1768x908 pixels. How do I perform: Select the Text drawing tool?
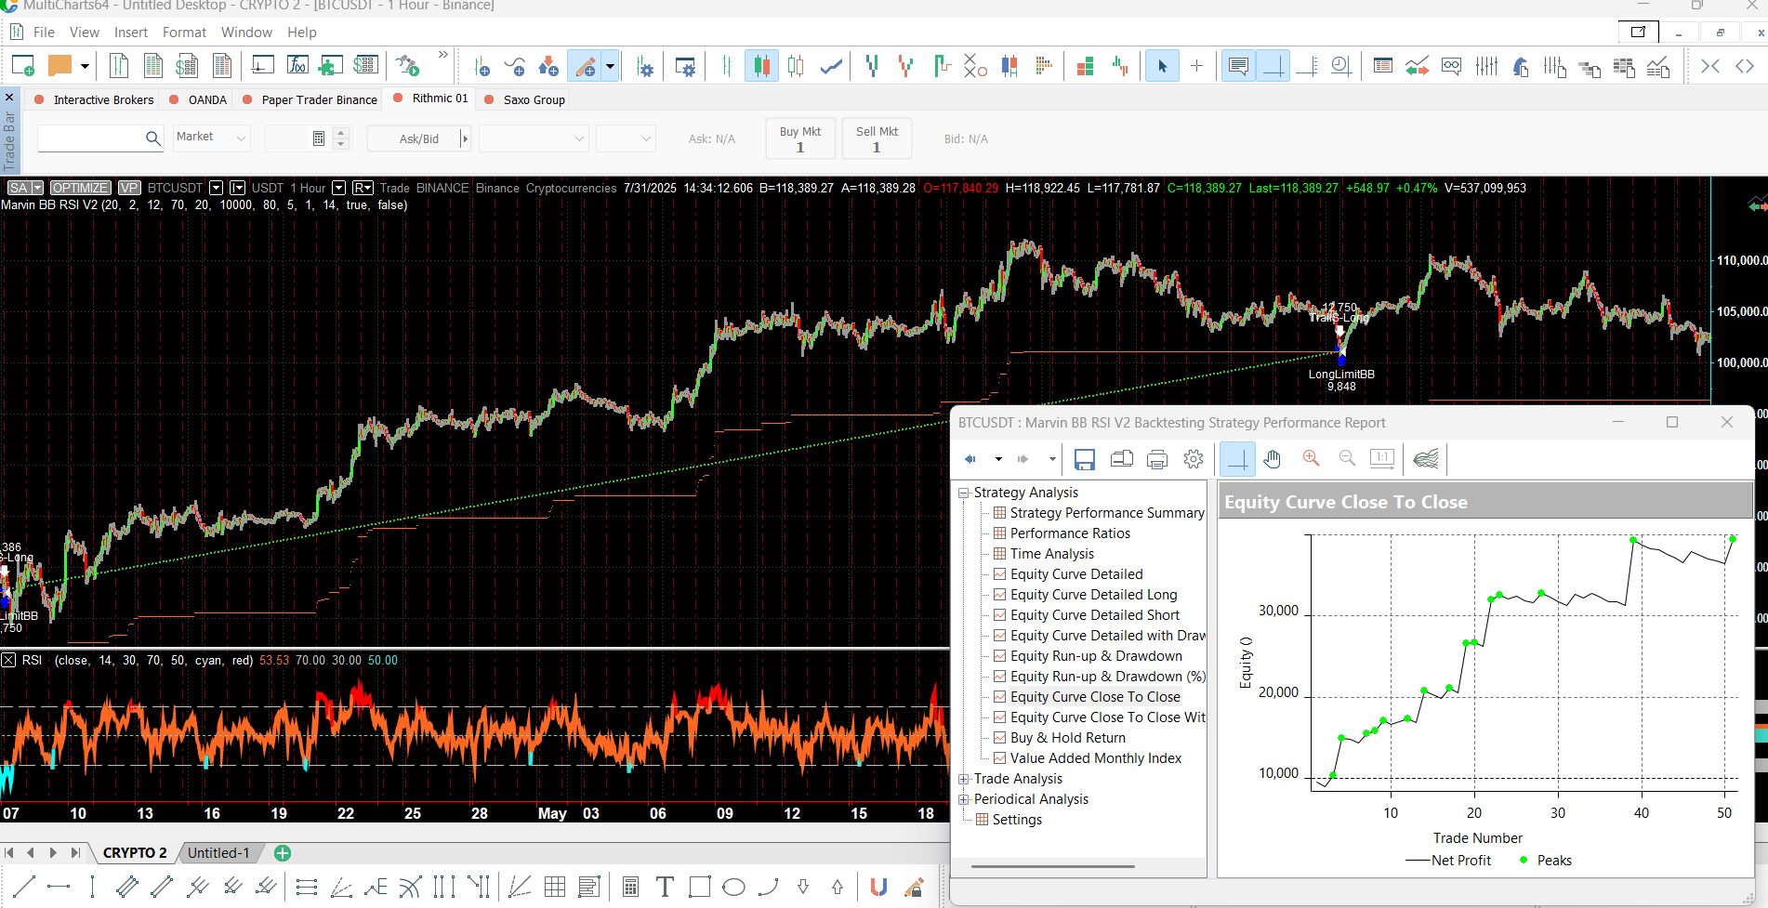(x=665, y=887)
